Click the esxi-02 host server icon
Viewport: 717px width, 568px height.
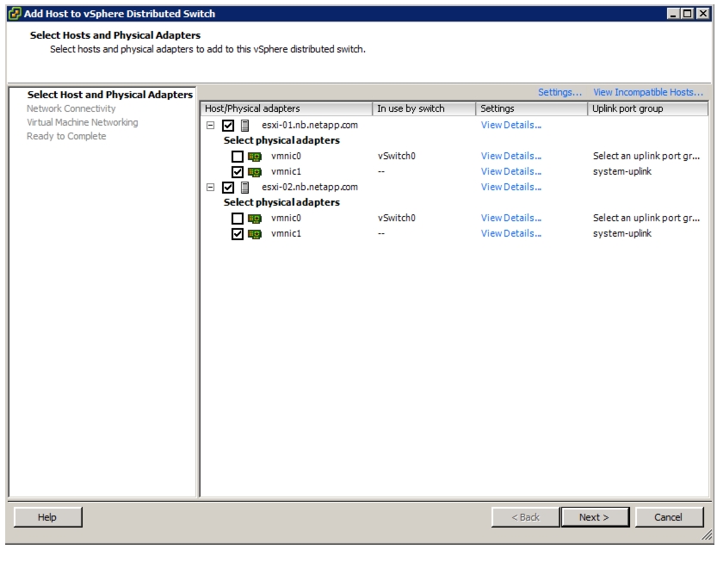coord(244,188)
